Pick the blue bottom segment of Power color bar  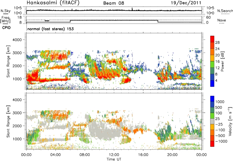click(x=212, y=84)
